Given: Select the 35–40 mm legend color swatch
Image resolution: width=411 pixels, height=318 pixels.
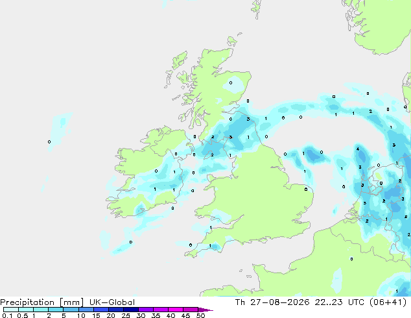Looking at the screenshot, I should (161, 310).
